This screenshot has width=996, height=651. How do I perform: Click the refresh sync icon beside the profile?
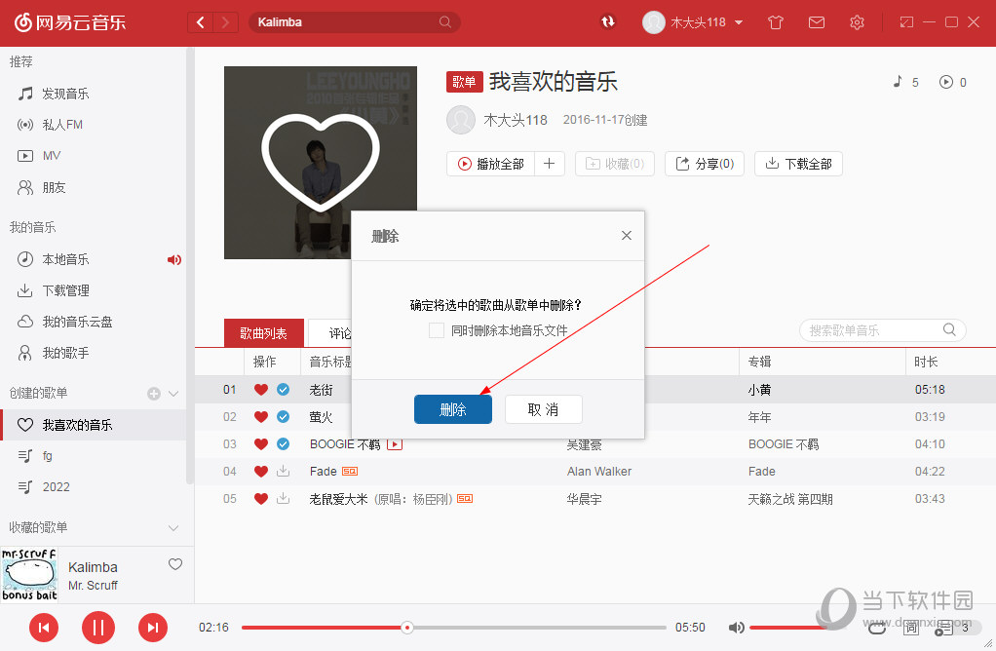tap(608, 21)
